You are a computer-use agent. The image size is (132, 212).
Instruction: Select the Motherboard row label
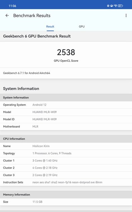point(11,127)
